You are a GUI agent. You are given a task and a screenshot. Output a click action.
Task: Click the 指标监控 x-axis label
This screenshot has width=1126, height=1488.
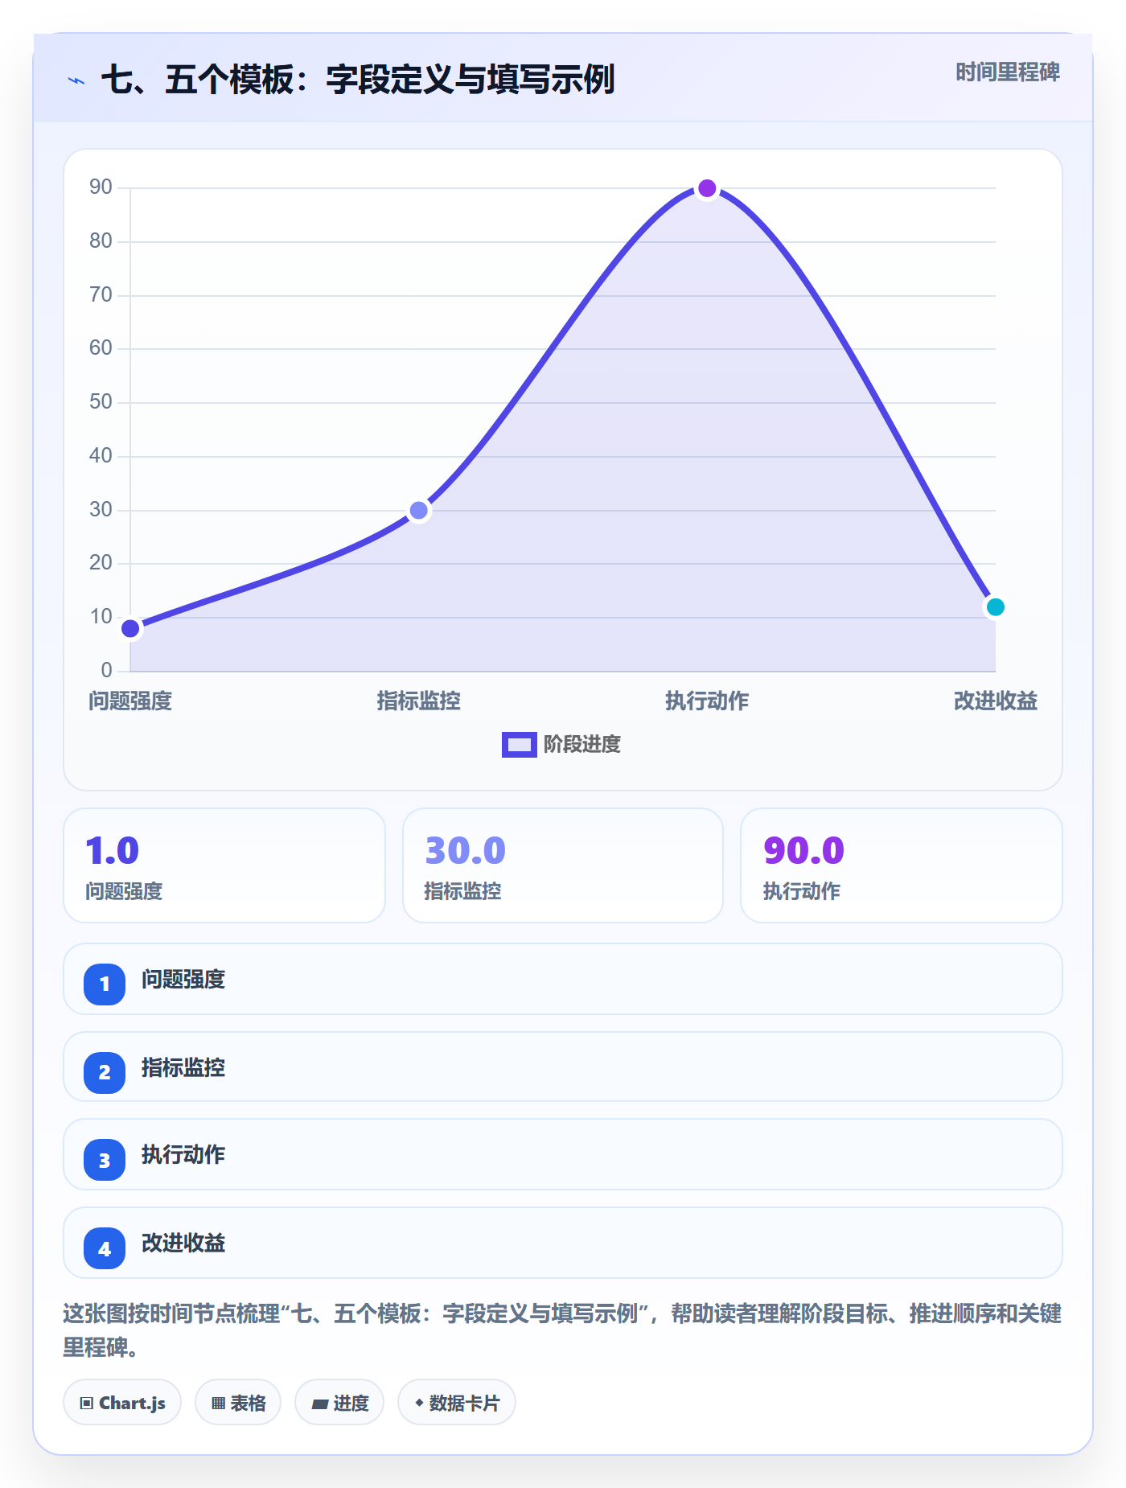[419, 701]
